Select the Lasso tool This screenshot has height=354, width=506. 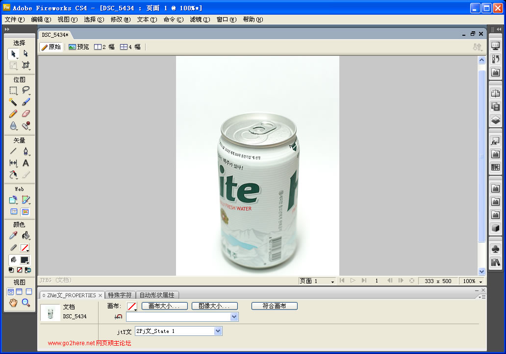tap(26, 90)
